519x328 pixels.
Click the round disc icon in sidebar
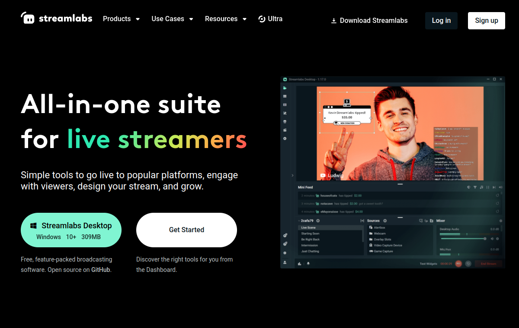[x=285, y=139]
